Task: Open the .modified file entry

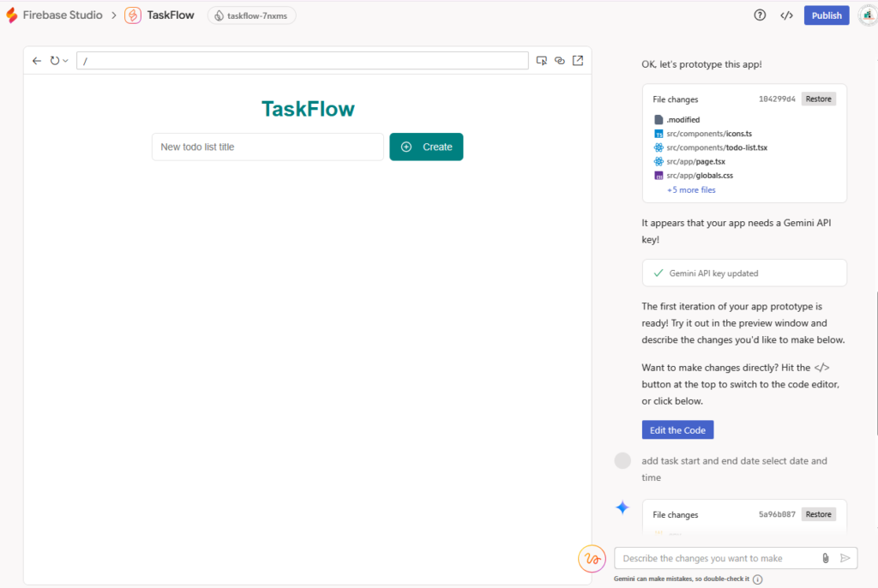Action: [x=683, y=119]
